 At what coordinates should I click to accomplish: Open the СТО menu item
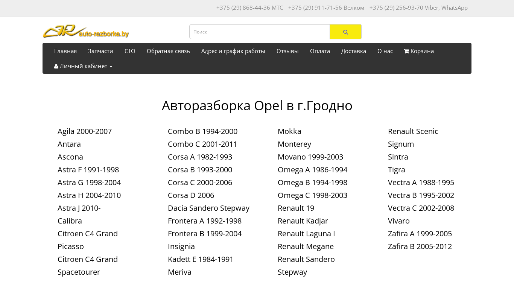pyautogui.click(x=130, y=51)
